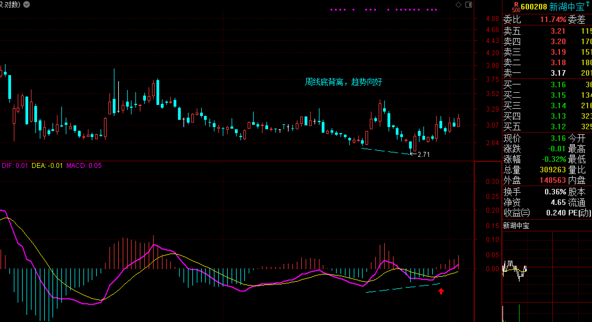
Task: Click the diamond marker icon above chart
Action: pyautogui.click(x=459, y=5)
